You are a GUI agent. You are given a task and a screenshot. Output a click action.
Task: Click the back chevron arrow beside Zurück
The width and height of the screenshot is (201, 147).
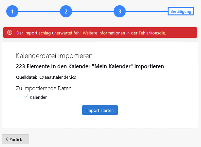click(7, 139)
